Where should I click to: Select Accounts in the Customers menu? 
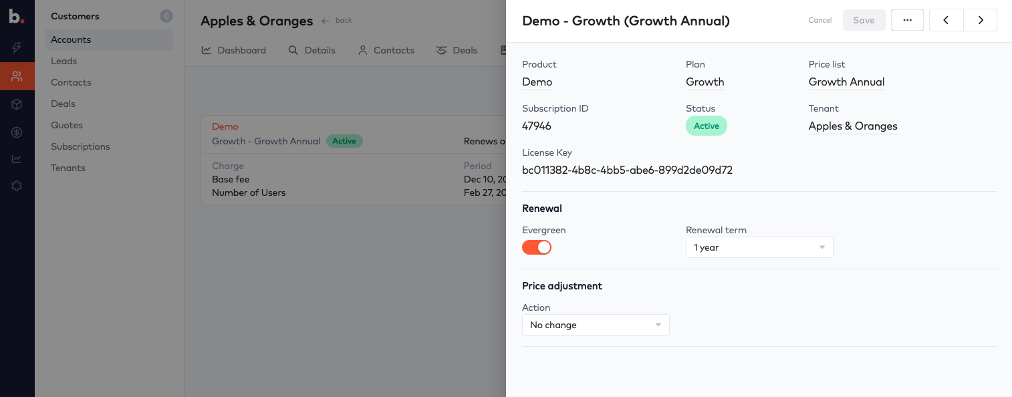[x=109, y=39]
